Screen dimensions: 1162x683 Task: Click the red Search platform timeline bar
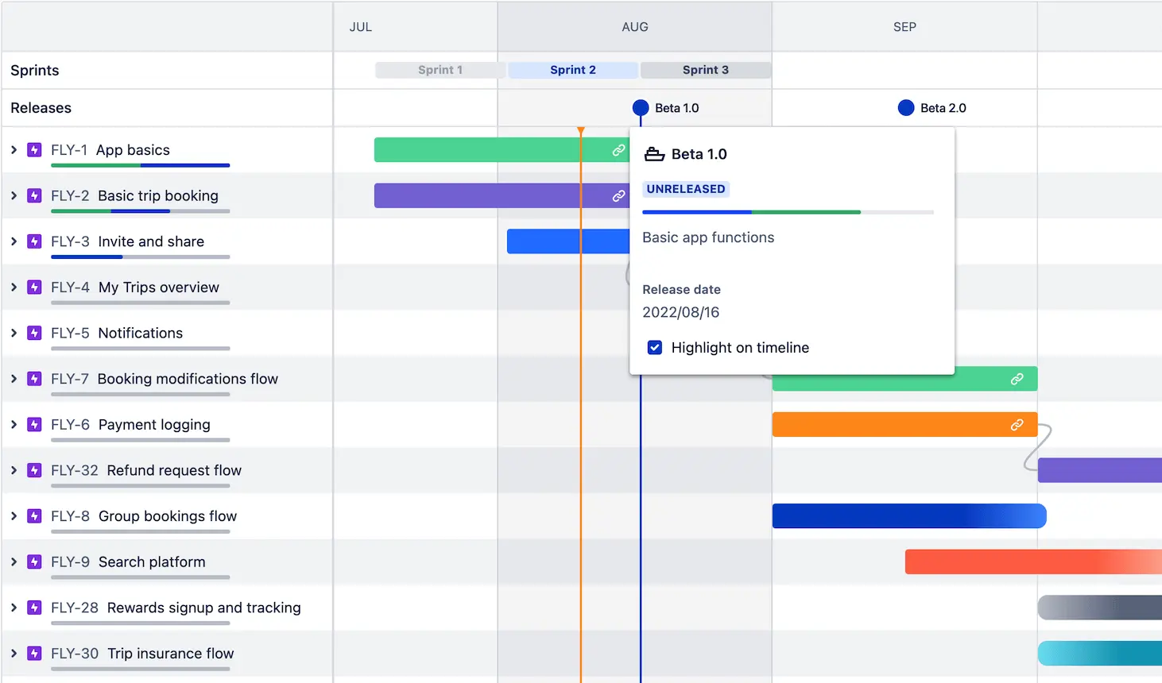point(1033,561)
